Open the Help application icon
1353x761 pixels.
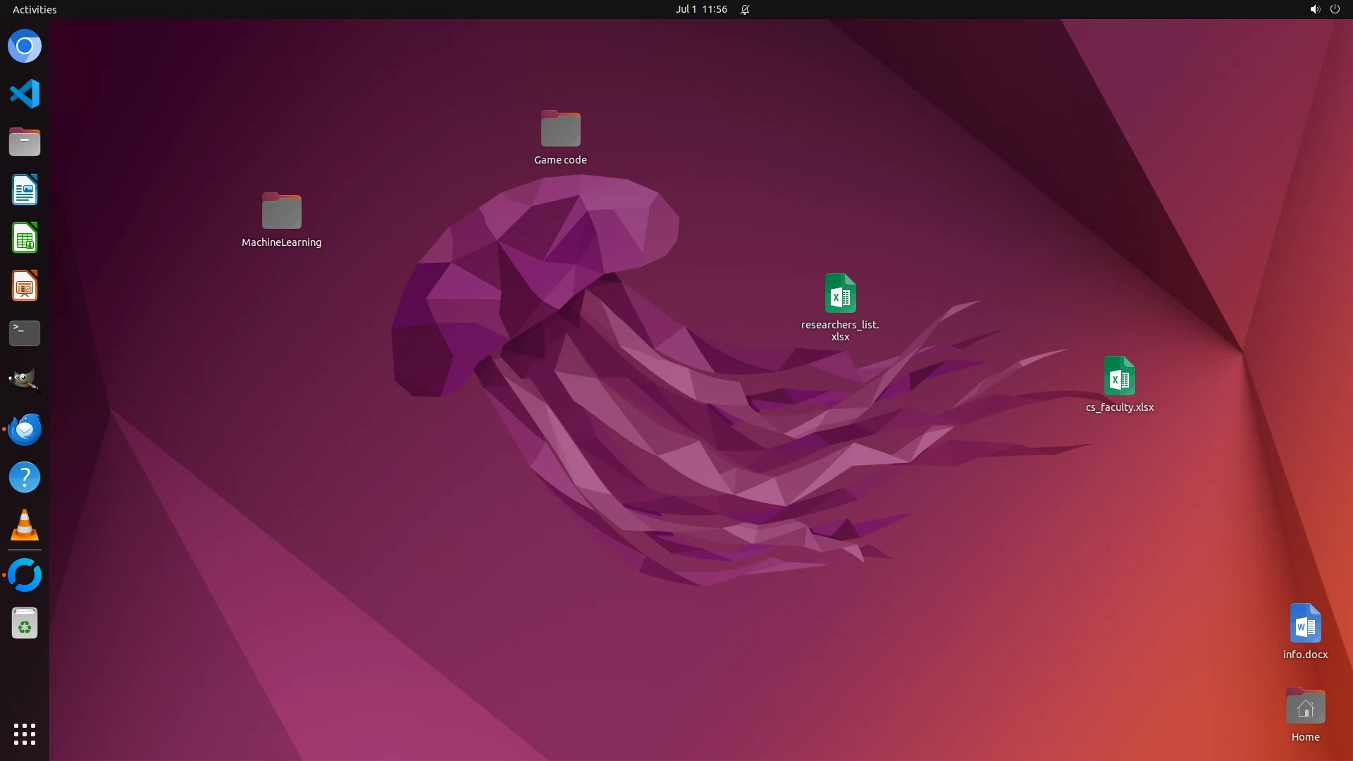tap(25, 478)
